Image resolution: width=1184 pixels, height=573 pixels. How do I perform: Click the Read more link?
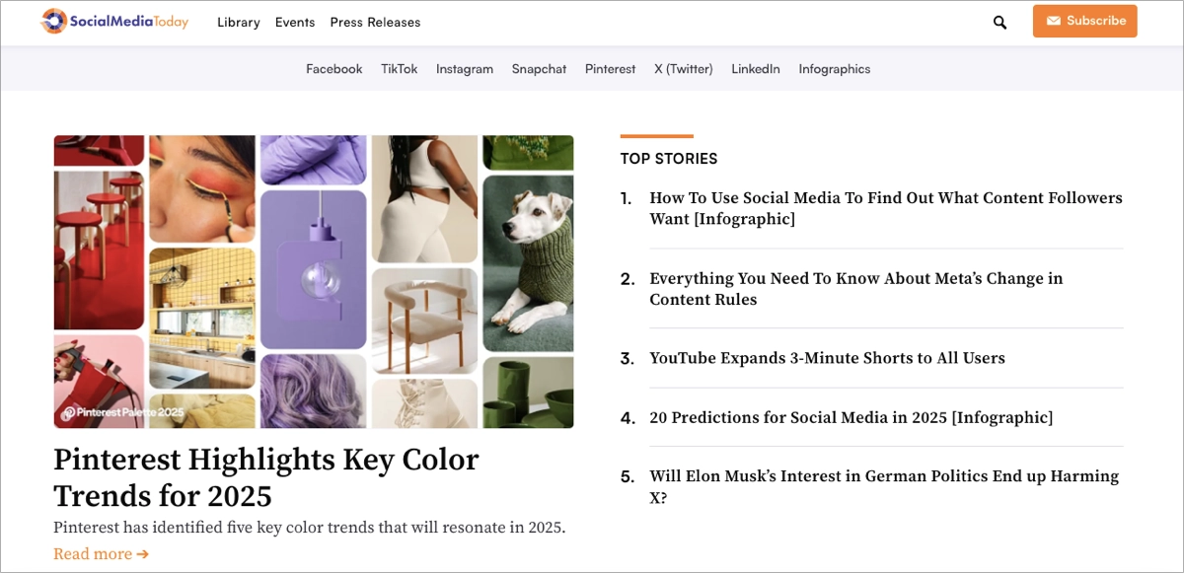click(x=92, y=553)
